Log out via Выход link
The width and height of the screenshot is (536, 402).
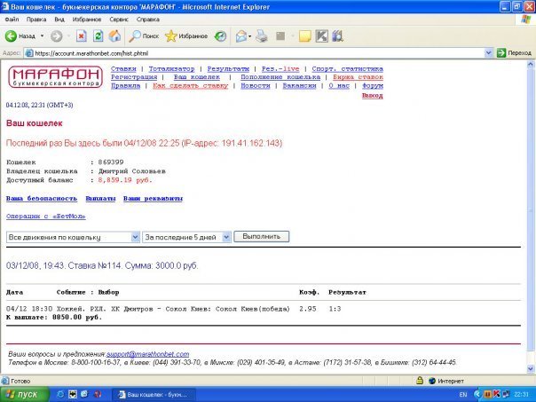372,96
